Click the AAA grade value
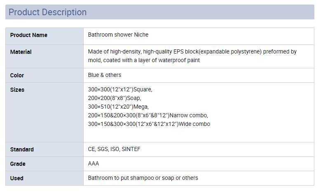 [x=94, y=164]
